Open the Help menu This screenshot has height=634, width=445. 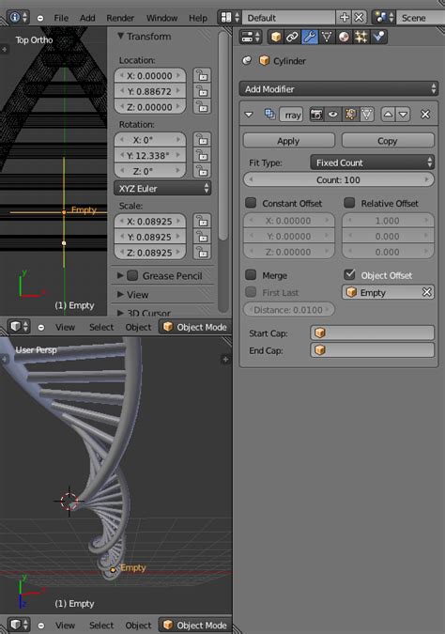198,18
